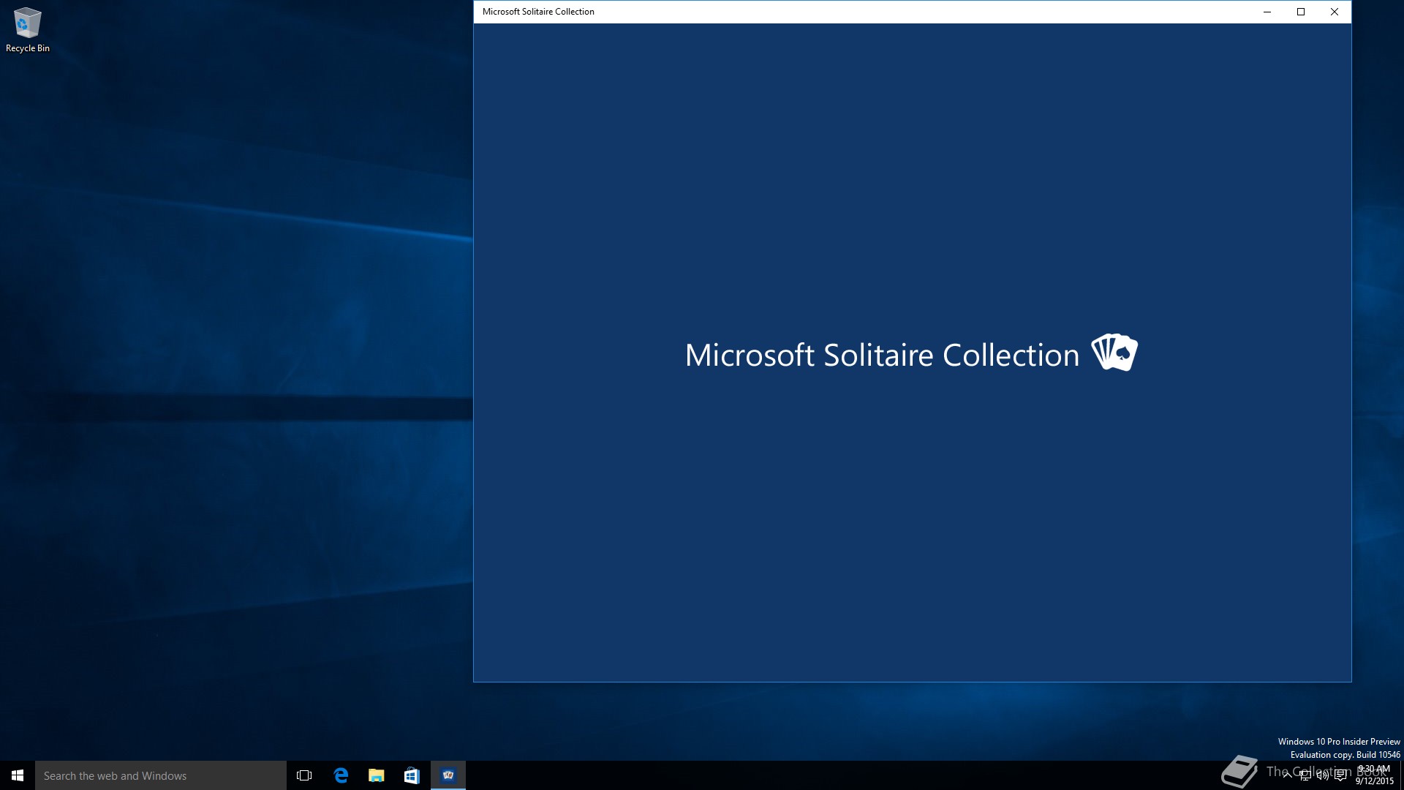The width and height of the screenshot is (1404, 790).
Task: Open the volume control tray icon
Action: pos(1323,776)
